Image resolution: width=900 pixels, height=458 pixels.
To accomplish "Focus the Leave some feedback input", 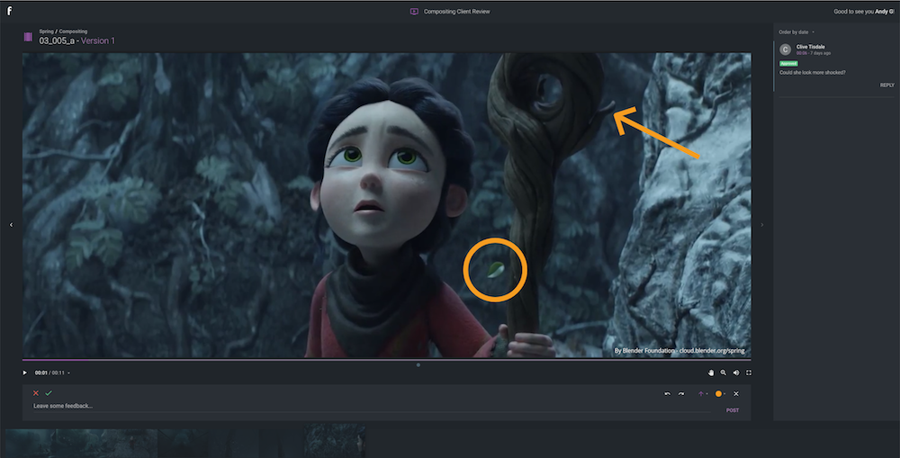I will tap(372, 407).
